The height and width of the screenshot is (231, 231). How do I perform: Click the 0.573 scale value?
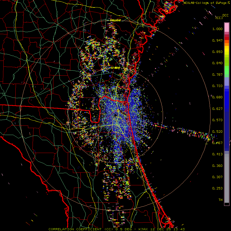point(217,120)
